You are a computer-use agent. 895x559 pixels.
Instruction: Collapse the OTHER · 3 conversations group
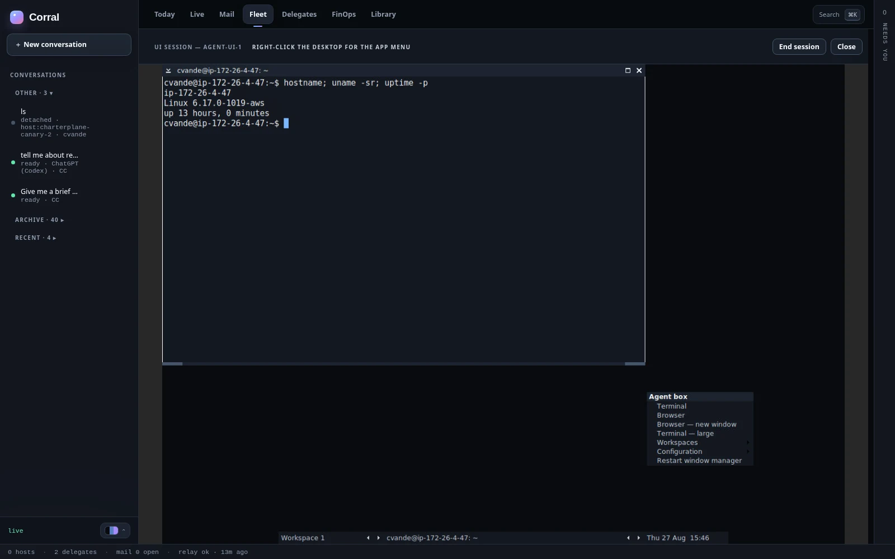(34, 93)
